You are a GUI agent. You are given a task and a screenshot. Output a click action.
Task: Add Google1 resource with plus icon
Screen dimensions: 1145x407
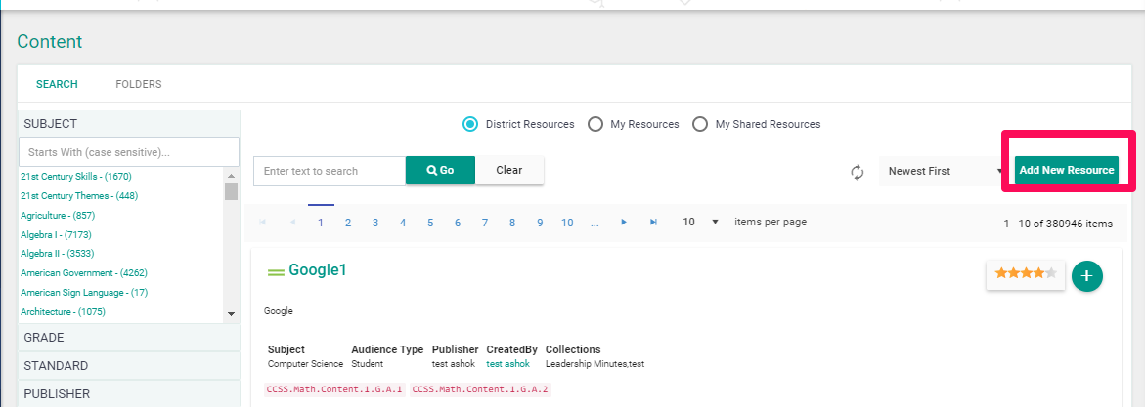click(x=1086, y=275)
